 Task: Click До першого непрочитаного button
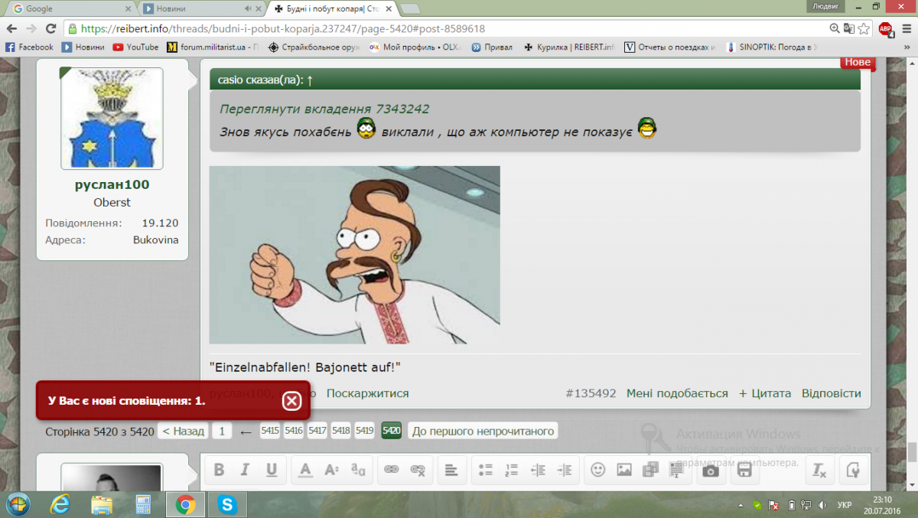(x=483, y=431)
